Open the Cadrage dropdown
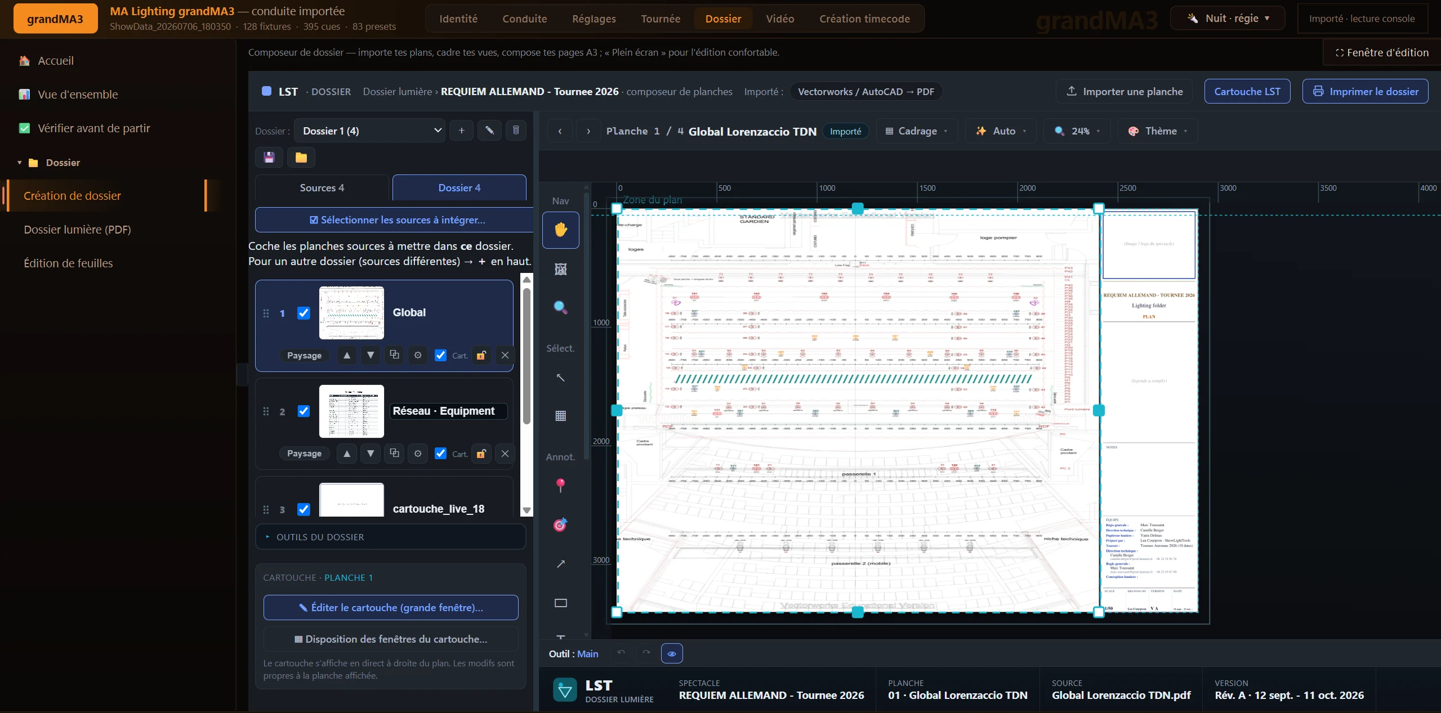 pyautogui.click(x=917, y=131)
